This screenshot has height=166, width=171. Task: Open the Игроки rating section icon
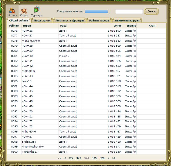12,12
